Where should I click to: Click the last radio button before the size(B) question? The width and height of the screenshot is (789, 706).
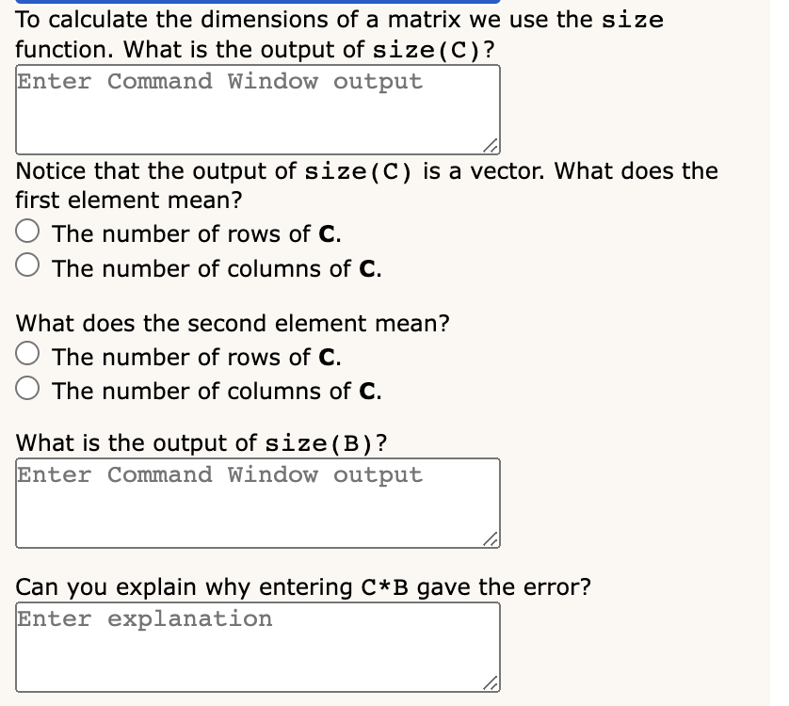click(x=27, y=386)
